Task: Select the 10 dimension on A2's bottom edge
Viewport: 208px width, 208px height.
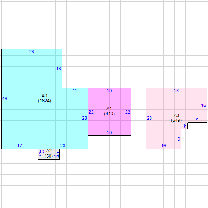Action: [x=56, y=156]
